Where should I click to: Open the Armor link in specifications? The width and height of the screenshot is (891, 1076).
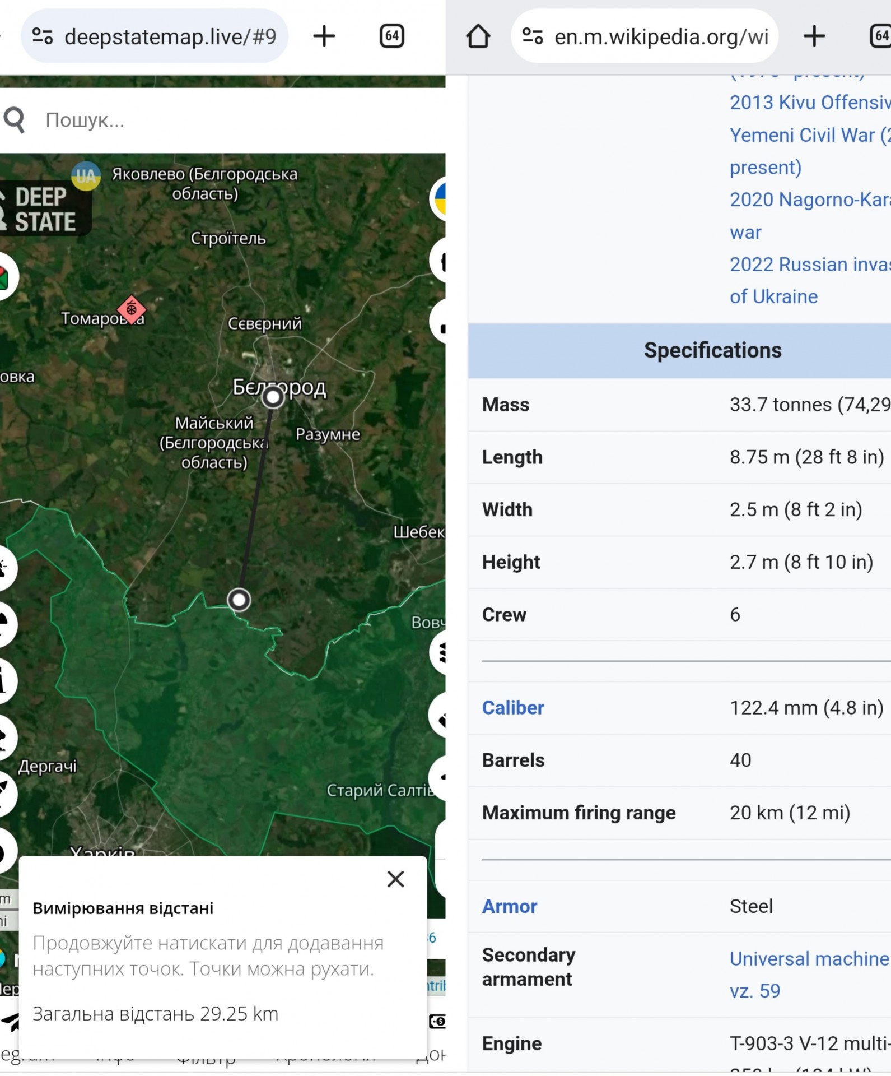tap(510, 906)
